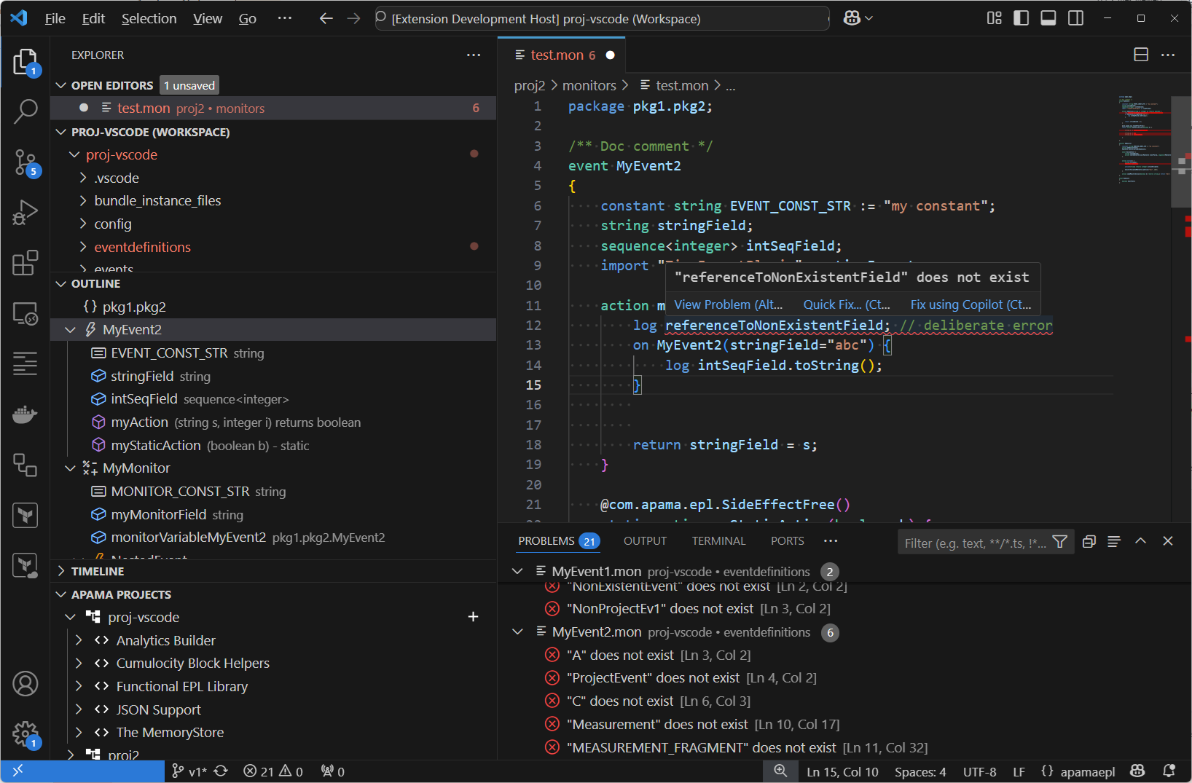Toggle Secondary Side Bar visibility

1075,18
